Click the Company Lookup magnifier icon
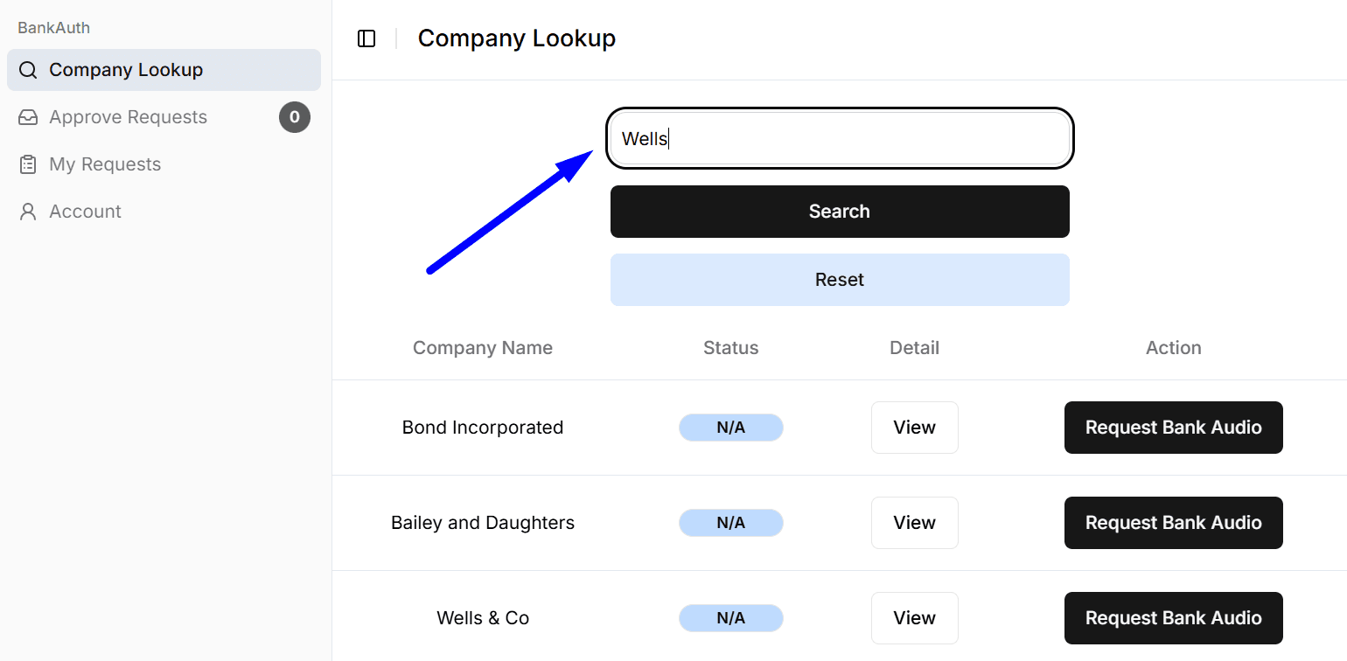This screenshot has width=1347, height=661. point(28,70)
